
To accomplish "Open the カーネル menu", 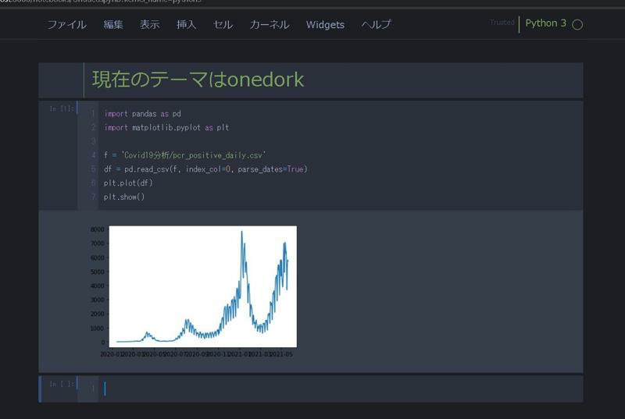I will tap(269, 25).
